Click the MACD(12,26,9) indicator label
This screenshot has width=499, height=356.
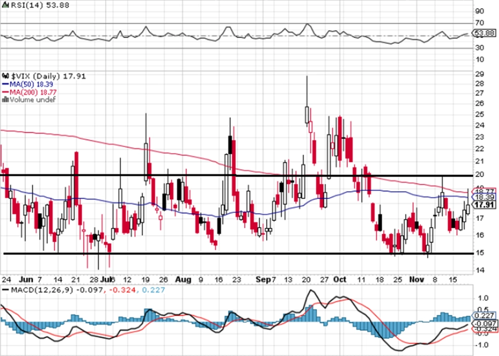(42, 290)
